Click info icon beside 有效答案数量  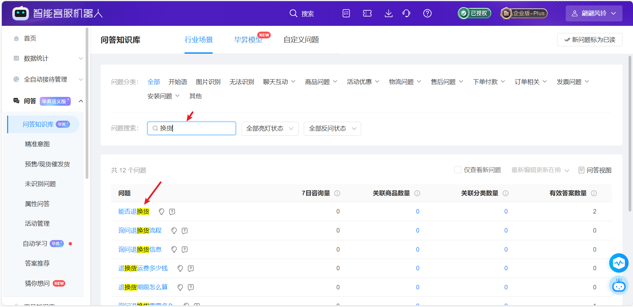(x=594, y=193)
